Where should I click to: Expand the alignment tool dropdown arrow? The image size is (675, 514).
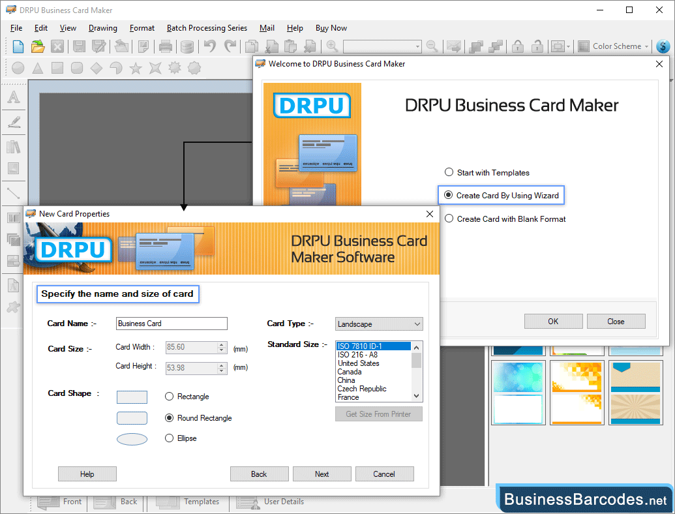[568, 46]
